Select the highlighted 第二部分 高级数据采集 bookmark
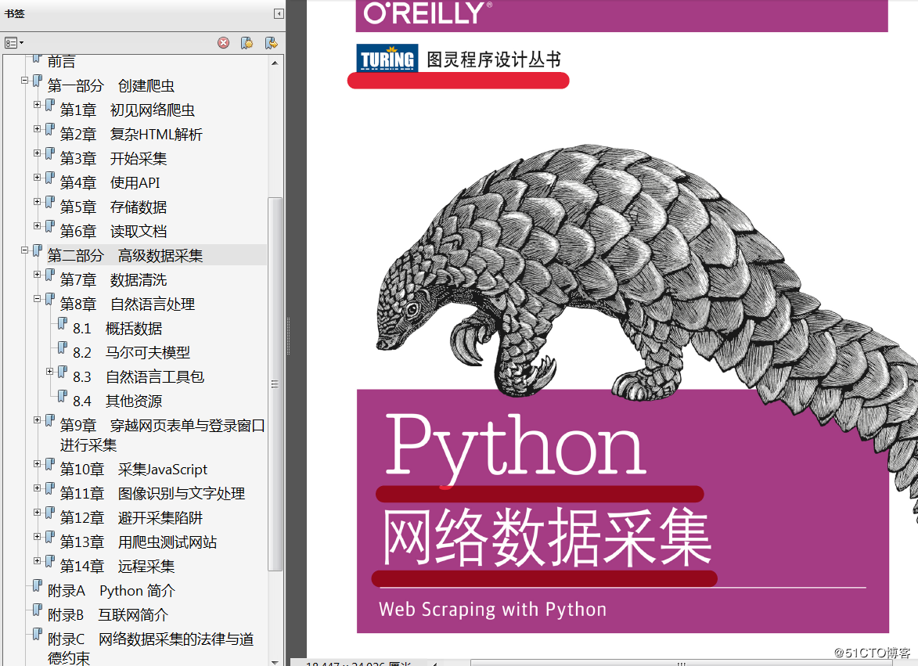 (125, 256)
